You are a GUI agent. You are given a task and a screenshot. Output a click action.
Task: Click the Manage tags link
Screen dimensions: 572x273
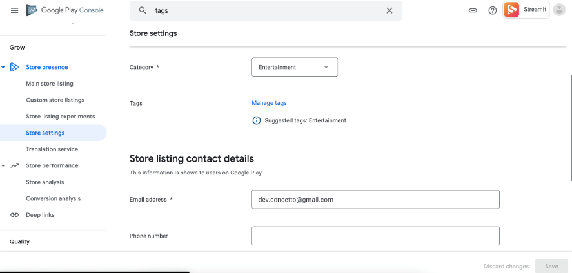point(269,103)
